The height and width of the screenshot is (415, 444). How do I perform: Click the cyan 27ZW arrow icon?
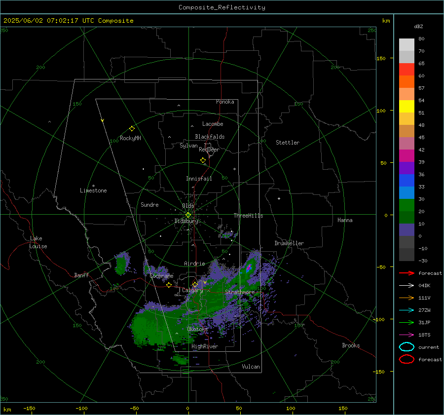click(407, 310)
